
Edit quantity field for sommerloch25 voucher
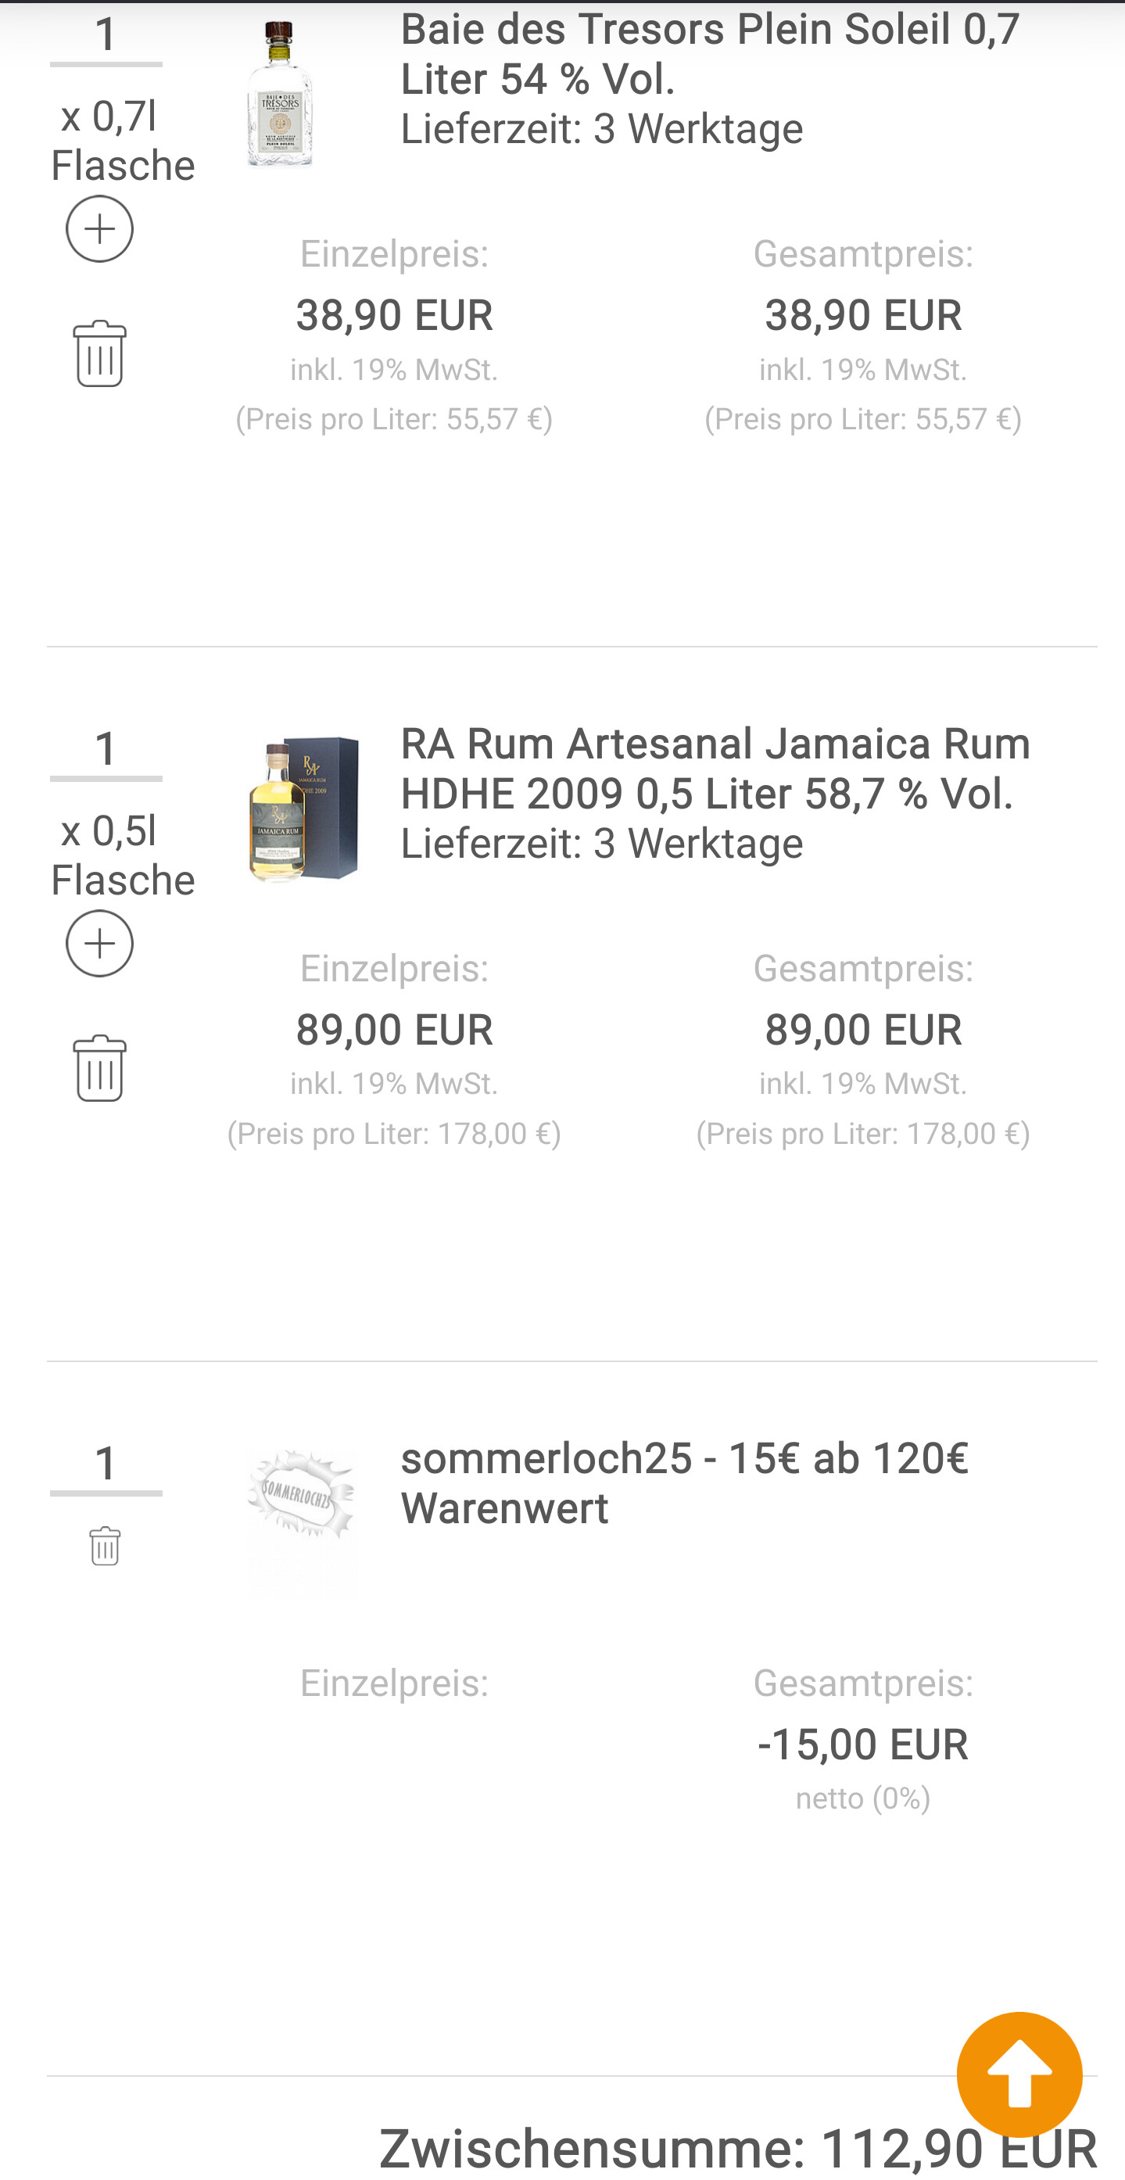tap(106, 1464)
